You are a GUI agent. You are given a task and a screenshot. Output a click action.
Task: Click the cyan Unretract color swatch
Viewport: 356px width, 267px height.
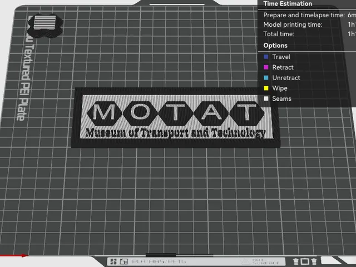(x=266, y=78)
